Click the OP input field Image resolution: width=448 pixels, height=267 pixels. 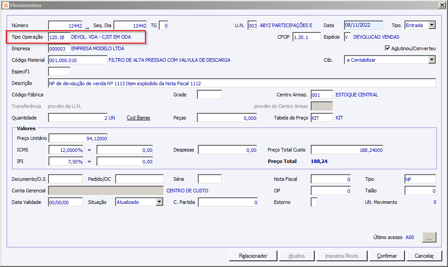click(x=331, y=191)
